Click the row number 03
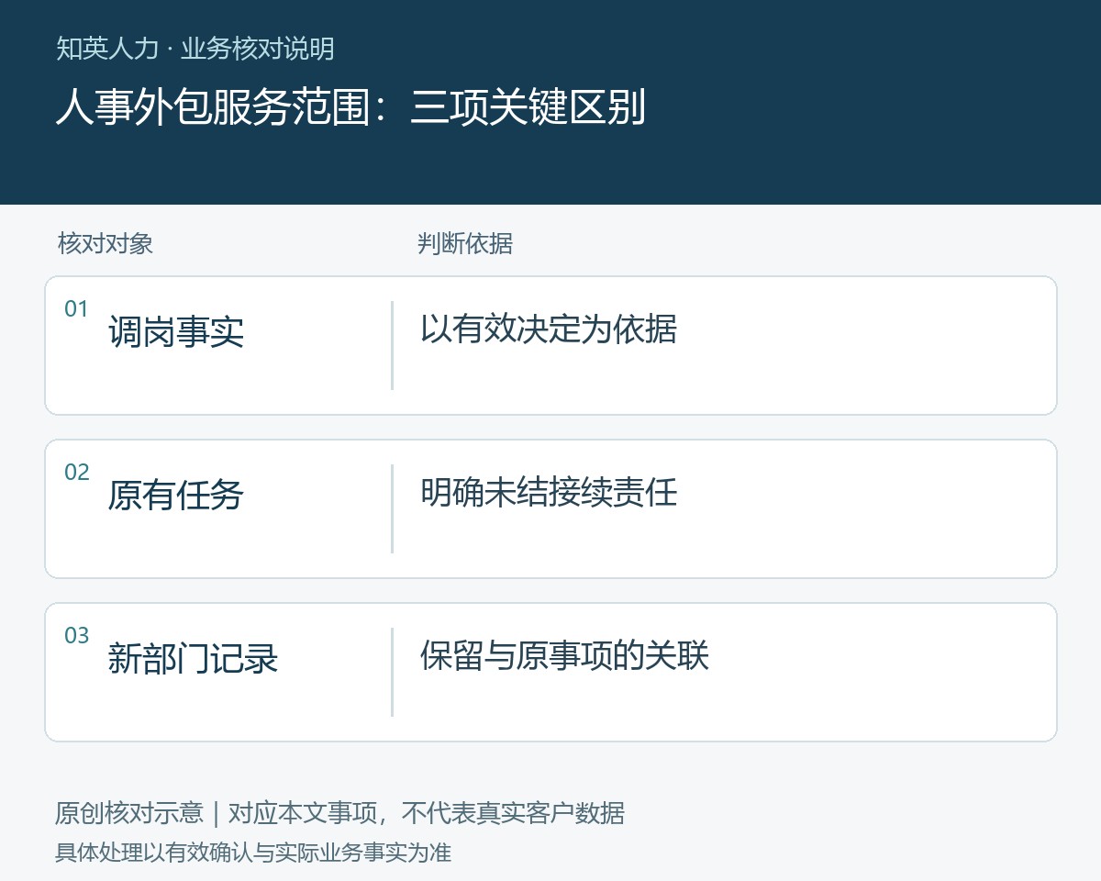 click(76, 636)
